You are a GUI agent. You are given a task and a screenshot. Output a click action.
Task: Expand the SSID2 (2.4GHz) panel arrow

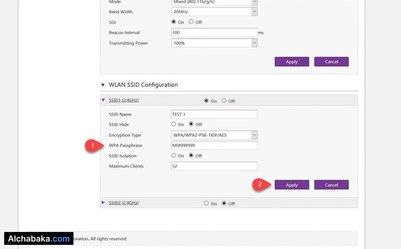[x=103, y=203]
